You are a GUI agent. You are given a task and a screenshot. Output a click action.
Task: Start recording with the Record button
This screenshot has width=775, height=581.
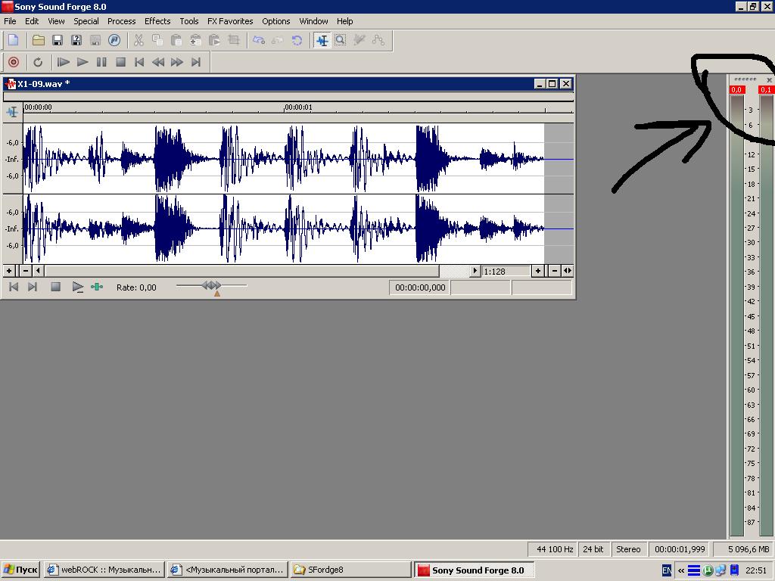click(14, 62)
